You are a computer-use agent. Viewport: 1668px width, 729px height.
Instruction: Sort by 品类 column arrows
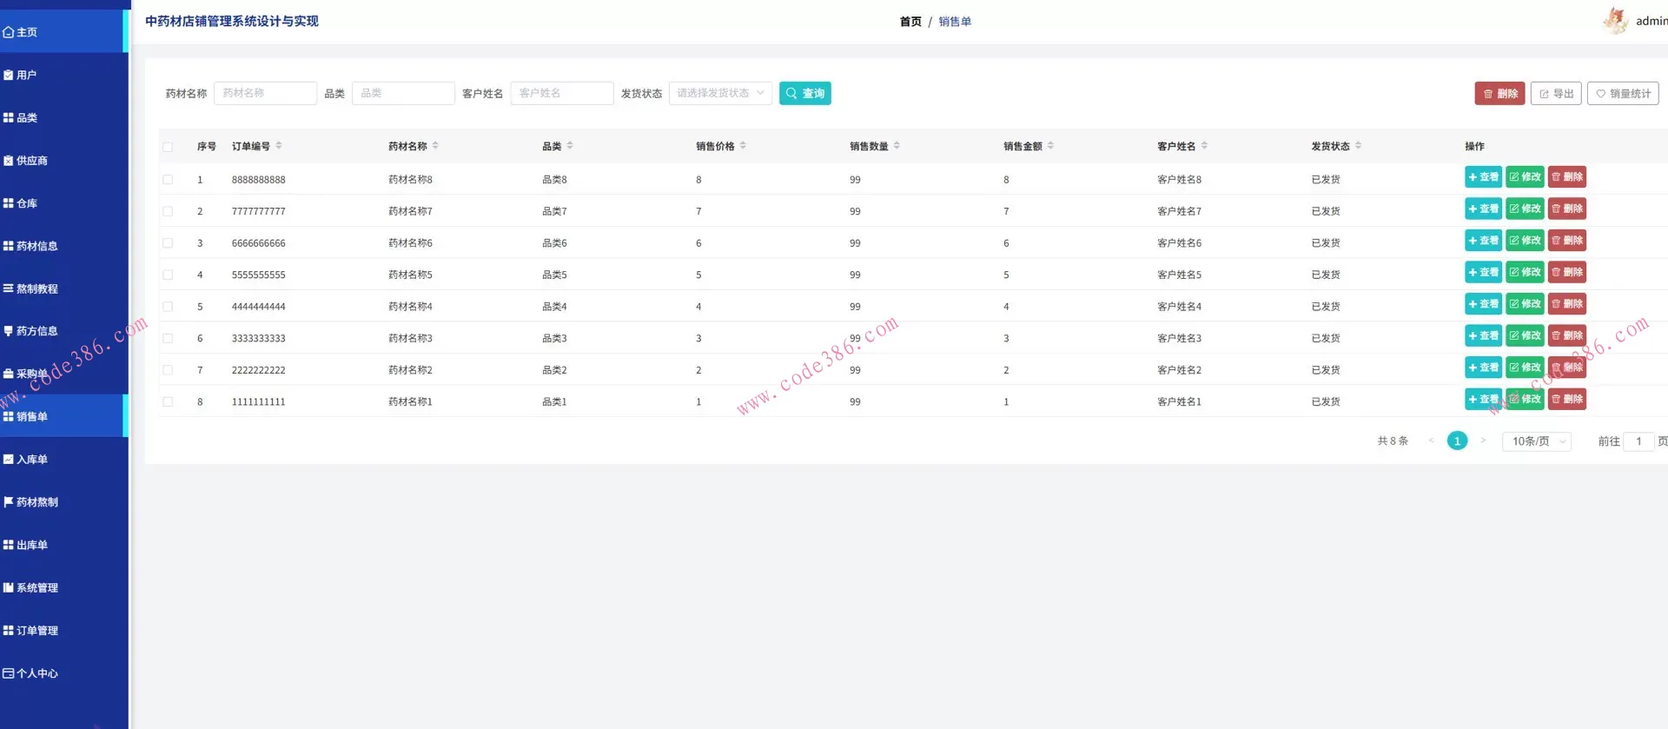click(570, 146)
